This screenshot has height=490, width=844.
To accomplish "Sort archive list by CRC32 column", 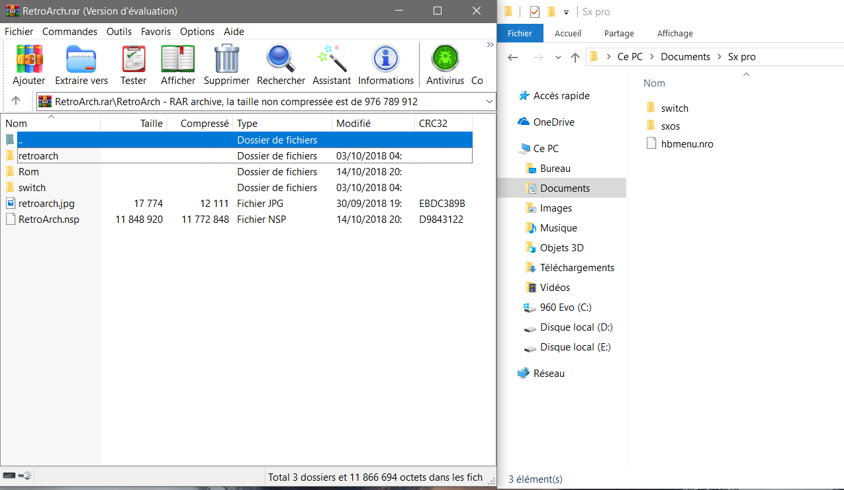I will pyautogui.click(x=444, y=124).
